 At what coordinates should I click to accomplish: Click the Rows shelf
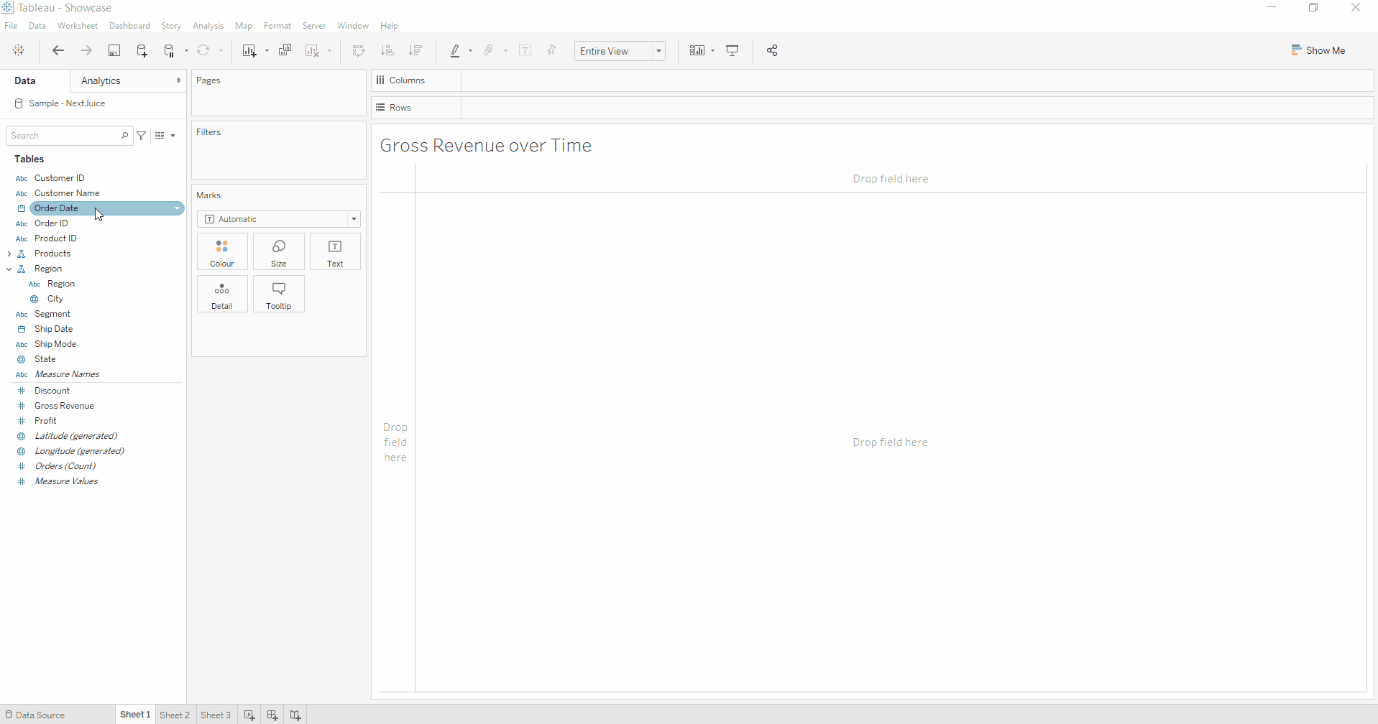tap(917, 108)
